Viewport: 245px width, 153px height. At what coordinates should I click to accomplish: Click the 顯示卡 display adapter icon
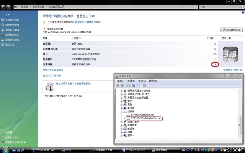125,136
